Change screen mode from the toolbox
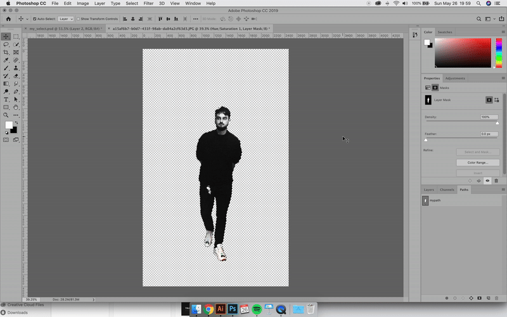 16,139
